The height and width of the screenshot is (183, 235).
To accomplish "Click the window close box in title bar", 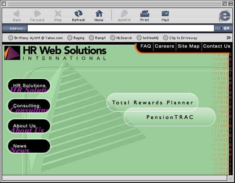I will [4, 4].
